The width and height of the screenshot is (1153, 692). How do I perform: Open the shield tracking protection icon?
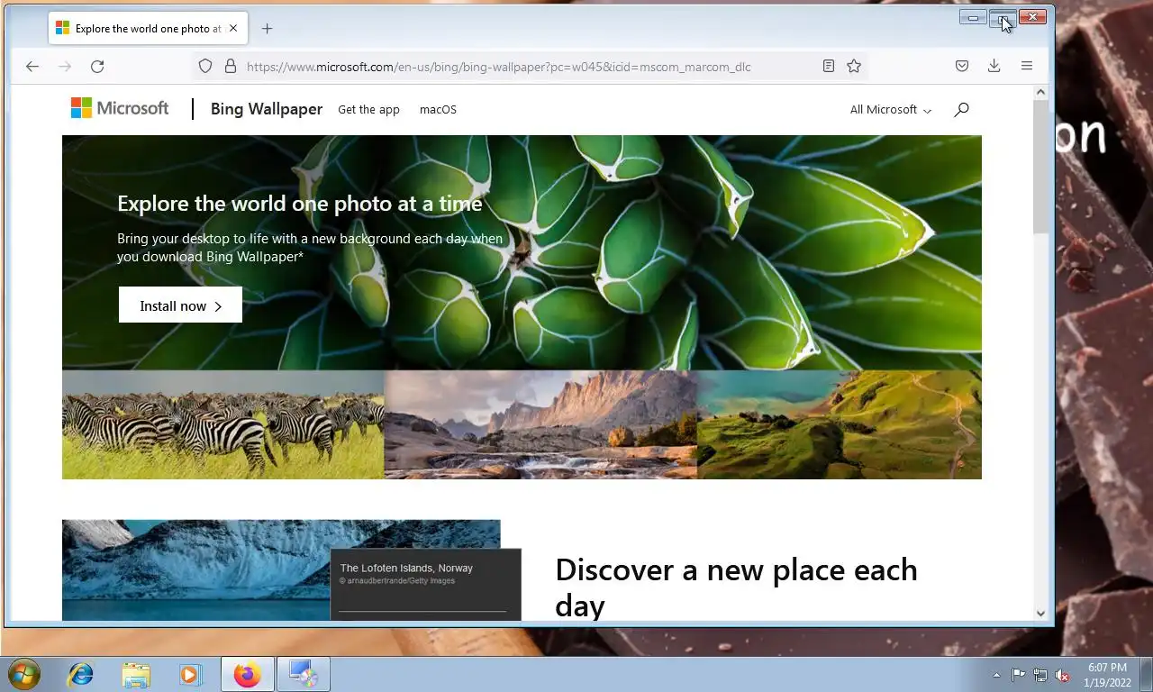(x=205, y=66)
